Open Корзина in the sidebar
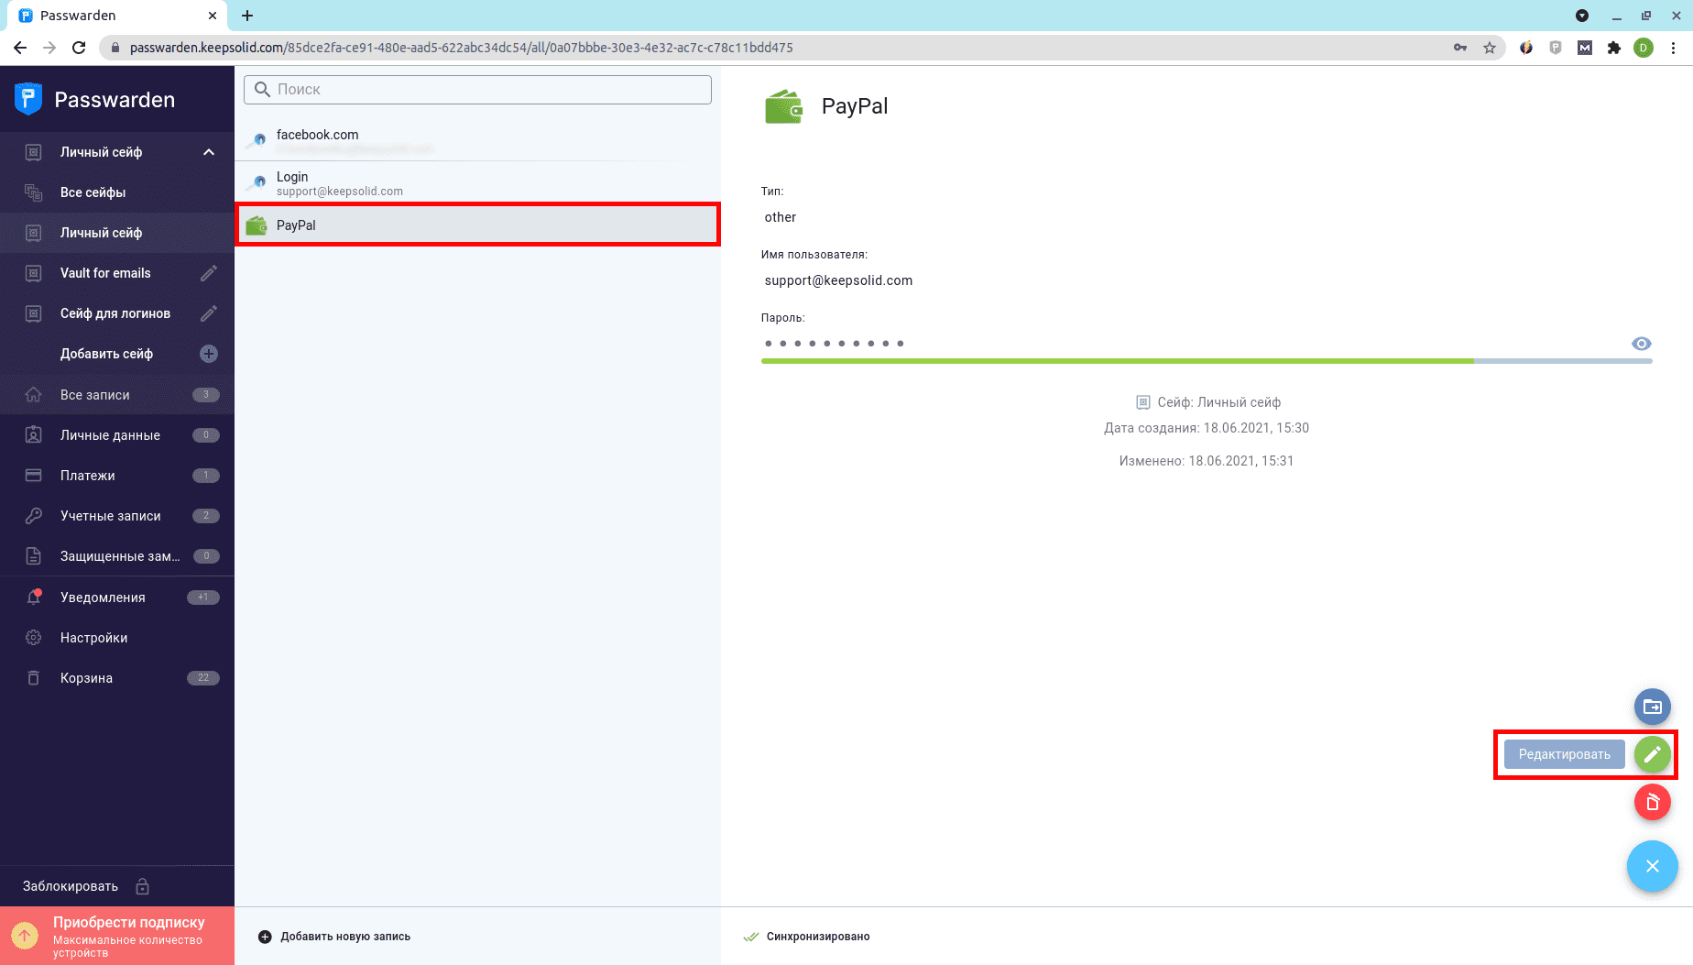The image size is (1693, 965). pos(86,678)
